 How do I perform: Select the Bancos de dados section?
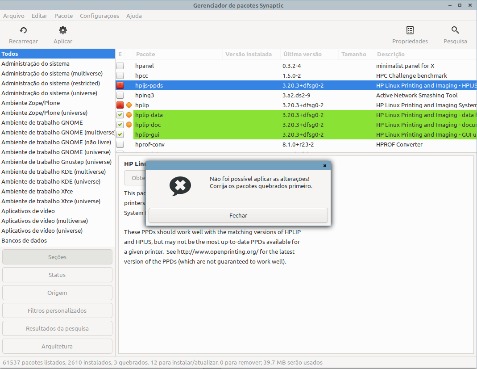click(58, 240)
